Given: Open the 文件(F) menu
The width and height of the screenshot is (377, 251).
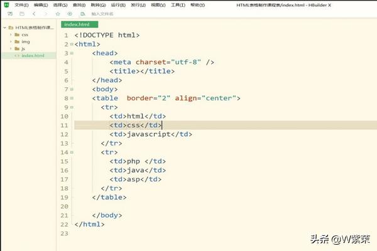Looking at the screenshot, I should (x=21, y=4).
